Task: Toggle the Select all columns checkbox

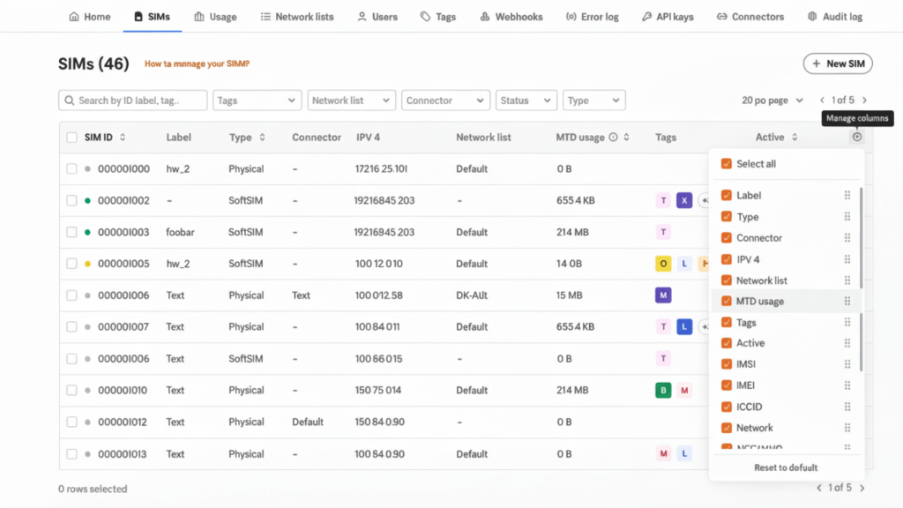Action: coord(727,164)
